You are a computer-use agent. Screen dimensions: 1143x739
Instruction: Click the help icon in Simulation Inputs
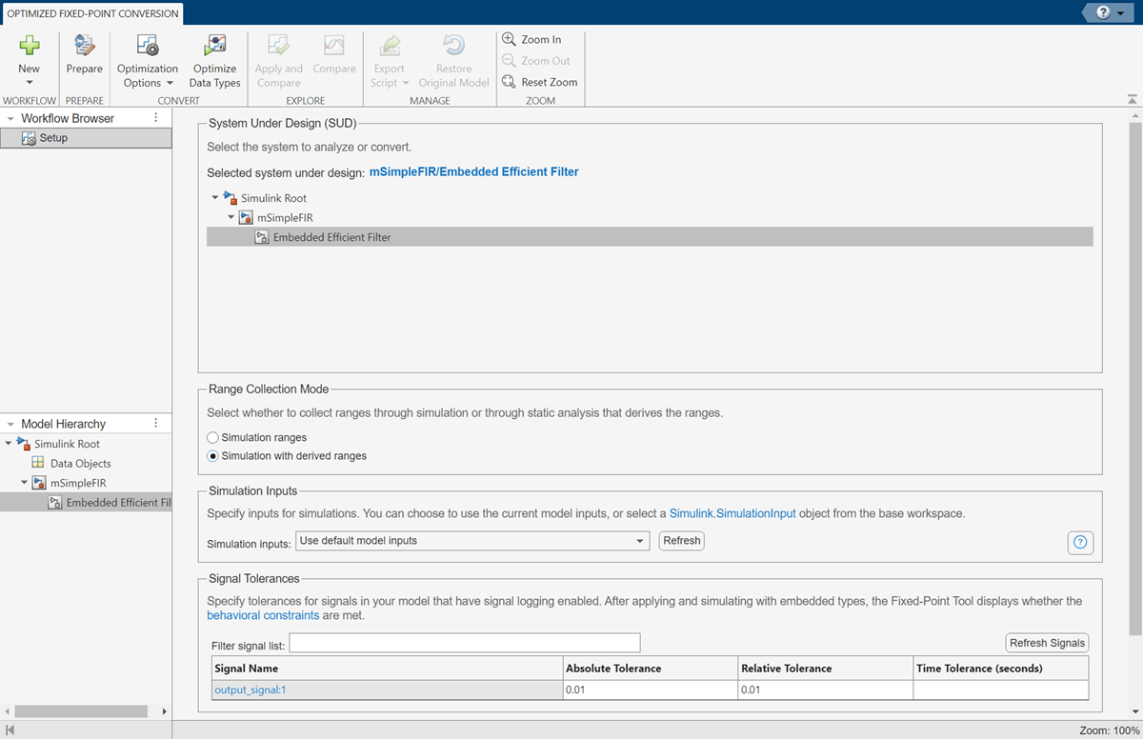(1080, 542)
